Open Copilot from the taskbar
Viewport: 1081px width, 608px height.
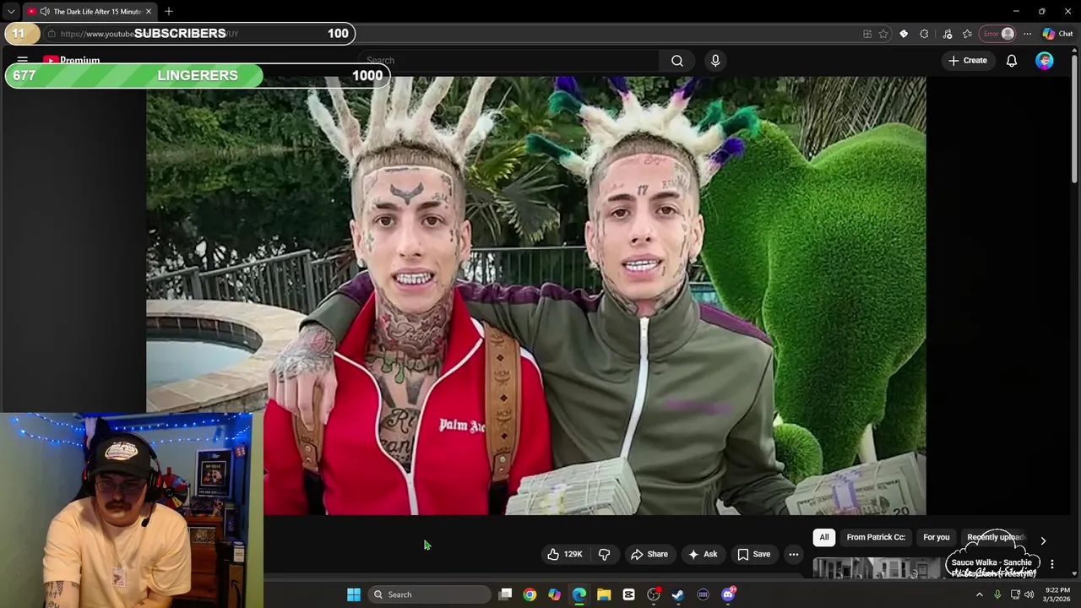click(x=554, y=594)
